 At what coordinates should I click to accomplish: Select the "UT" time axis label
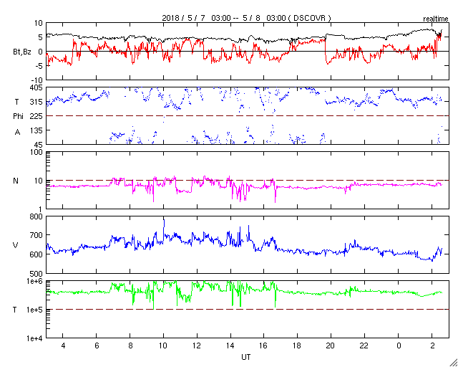pyautogui.click(x=246, y=358)
